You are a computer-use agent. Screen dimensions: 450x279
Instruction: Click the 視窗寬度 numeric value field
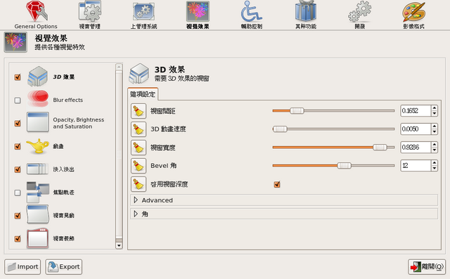click(x=416, y=148)
